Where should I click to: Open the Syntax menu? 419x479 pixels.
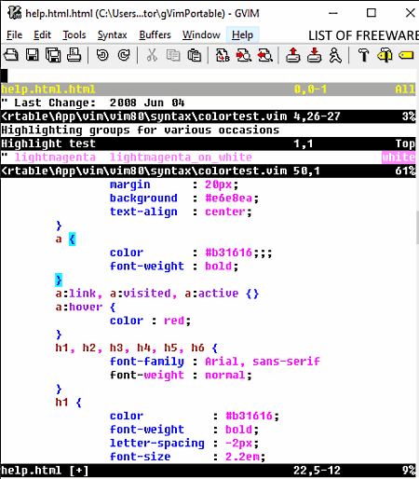click(112, 35)
